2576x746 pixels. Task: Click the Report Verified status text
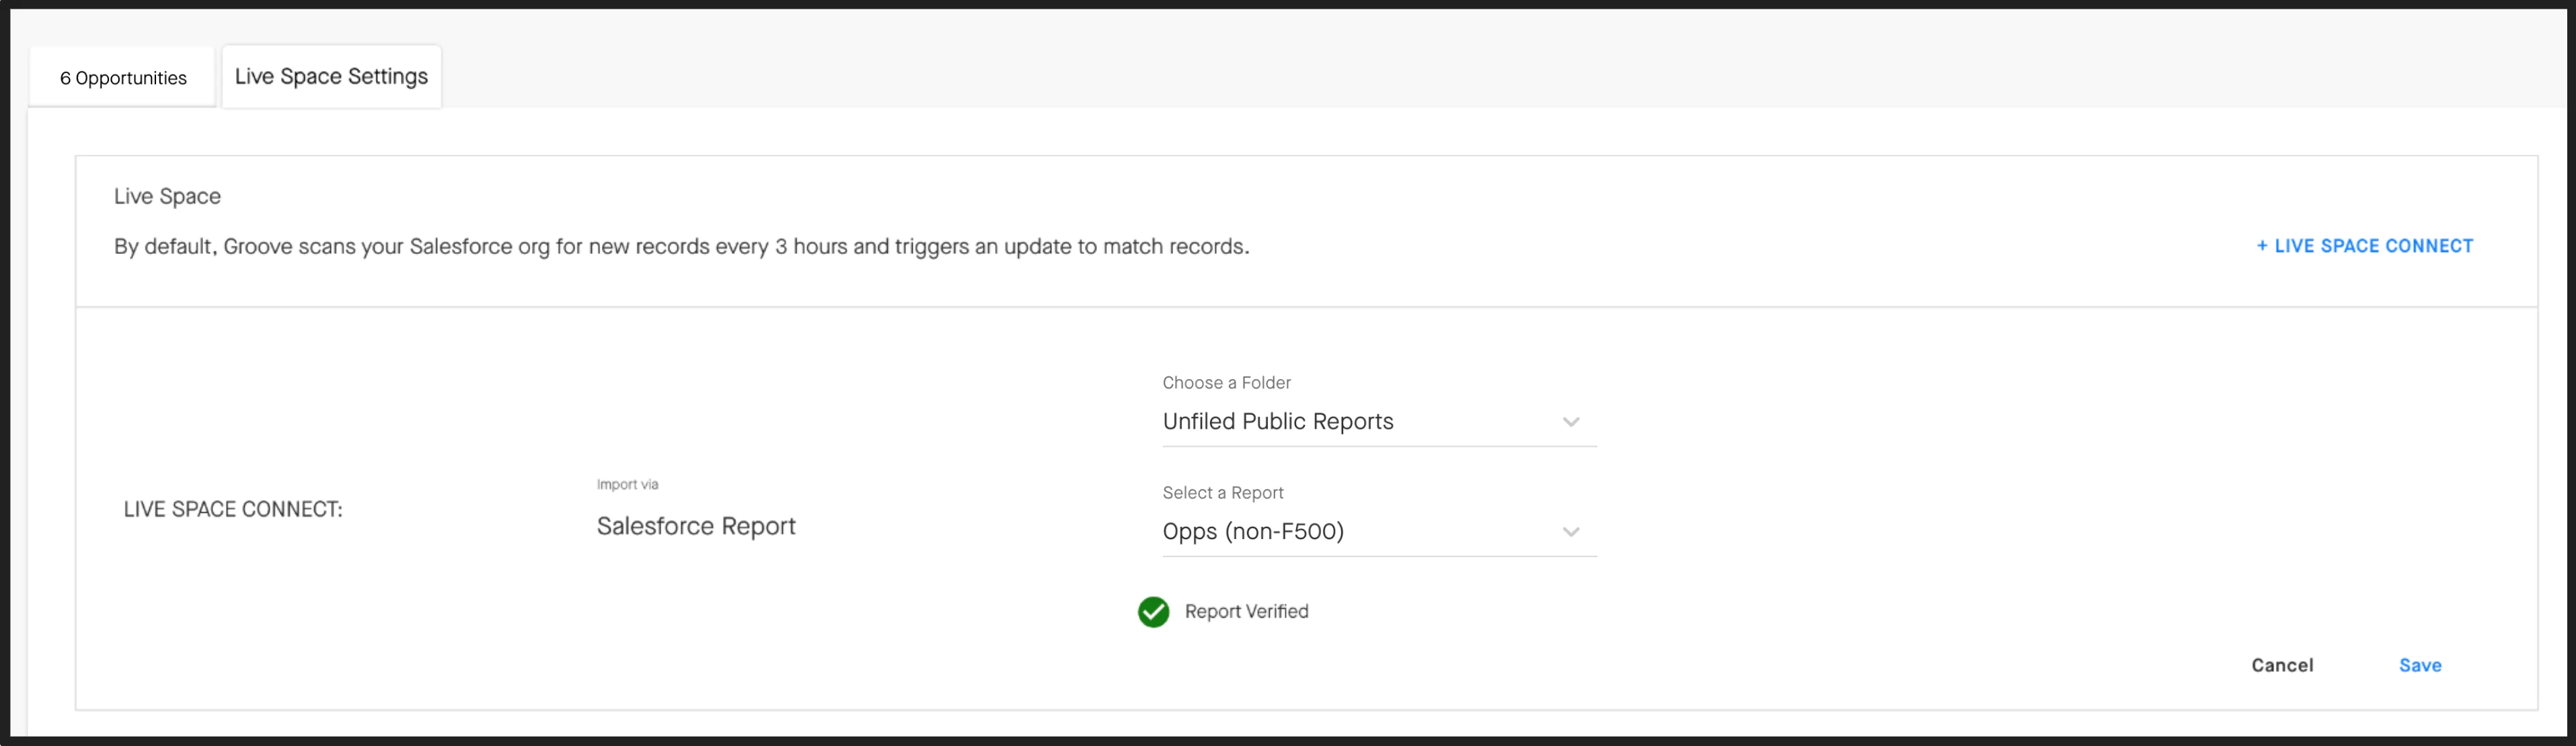point(1246,611)
